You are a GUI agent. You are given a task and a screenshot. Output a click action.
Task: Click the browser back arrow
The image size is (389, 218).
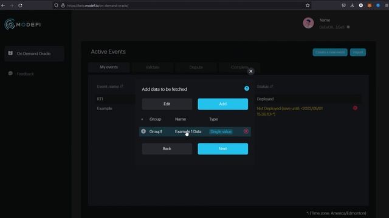[3, 5]
